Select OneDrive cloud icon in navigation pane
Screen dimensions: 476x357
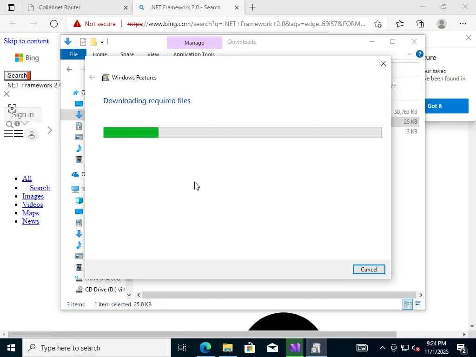[x=75, y=174]
